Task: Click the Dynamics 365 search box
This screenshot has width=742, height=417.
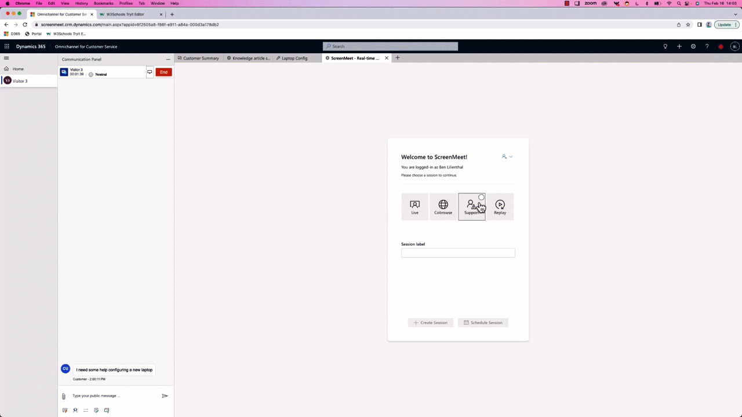Action: [390, 46]
